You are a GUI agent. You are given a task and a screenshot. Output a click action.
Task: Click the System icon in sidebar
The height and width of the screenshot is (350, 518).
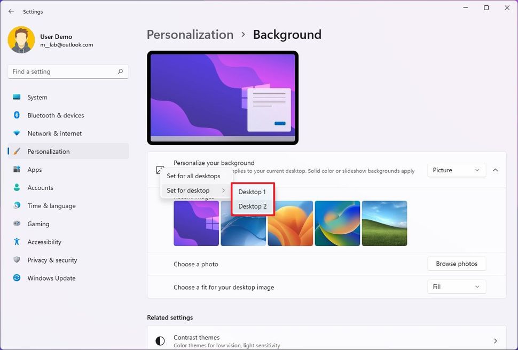(17, 97)
